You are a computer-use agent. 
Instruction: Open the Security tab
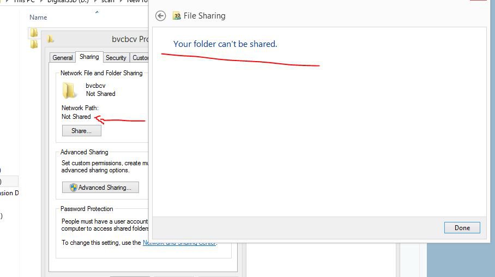[116, 58]
